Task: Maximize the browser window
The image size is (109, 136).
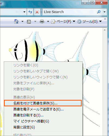Action: pyautogui.click(x=92, y=2)
